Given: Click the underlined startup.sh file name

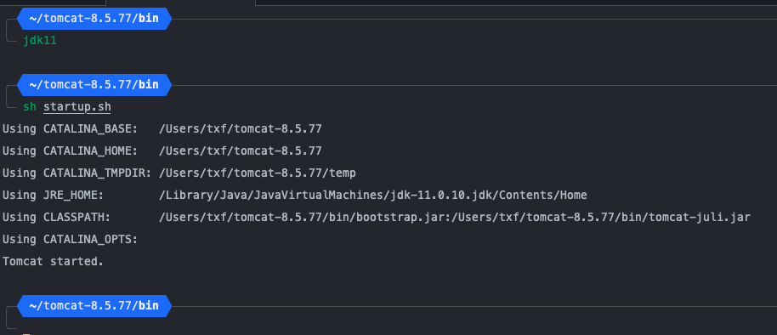Looking at the screenshot, I should coord(77,107).
